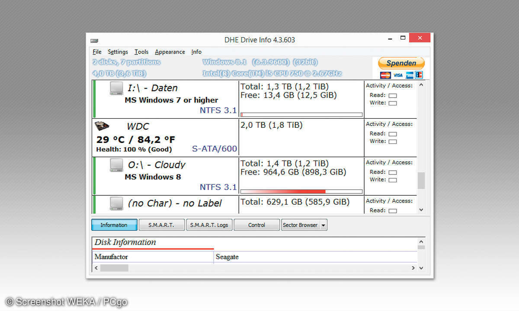Click the '29 °C / 84,2 °F' temperature
Screen dimensions: 519x311
pyautogui.click(x=136, y=140)
